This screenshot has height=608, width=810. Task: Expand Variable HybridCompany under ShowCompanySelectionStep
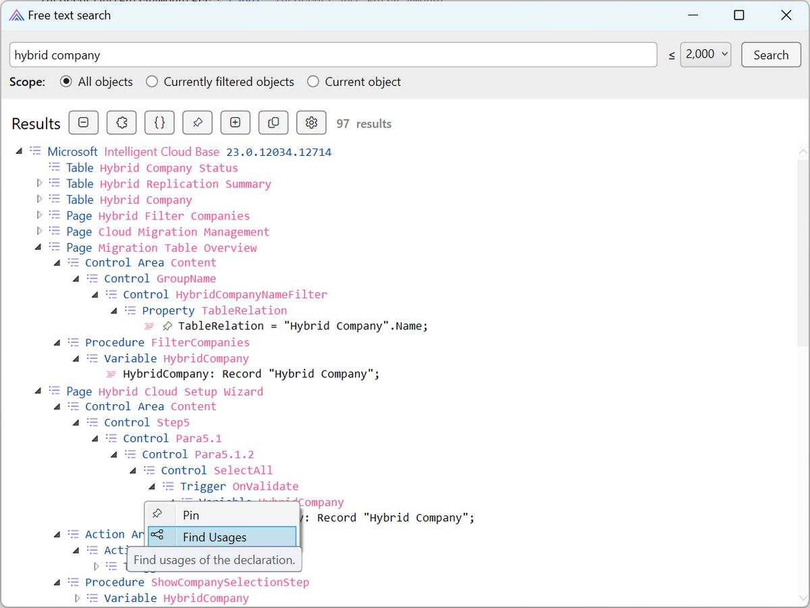click(x=77, y=598)
